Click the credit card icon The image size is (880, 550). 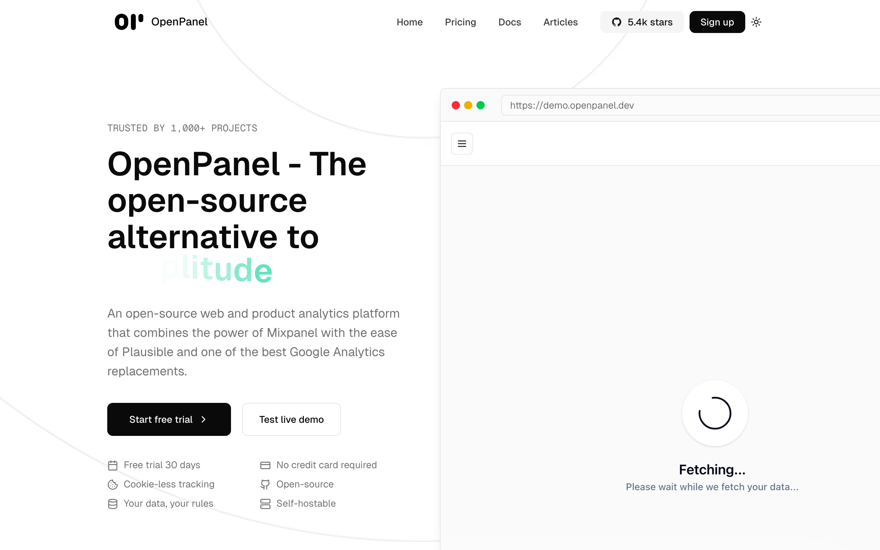pyautogui.click(x=265, y=465)
